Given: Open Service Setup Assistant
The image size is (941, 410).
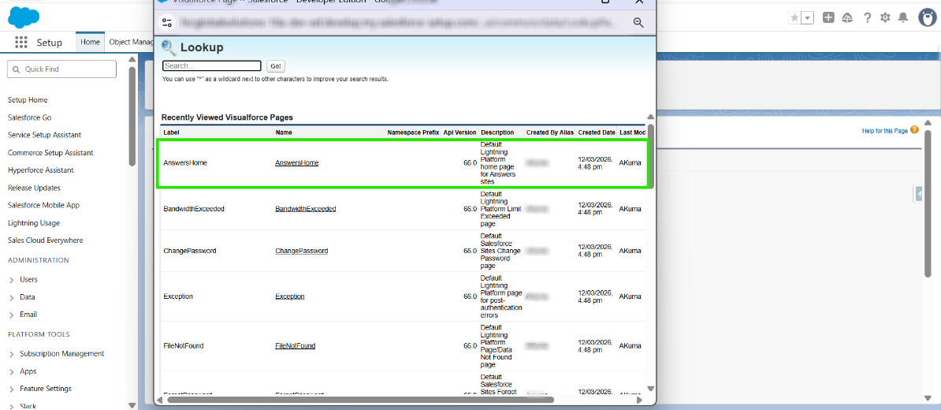Looking at the screenshot, I should [44, 135].
